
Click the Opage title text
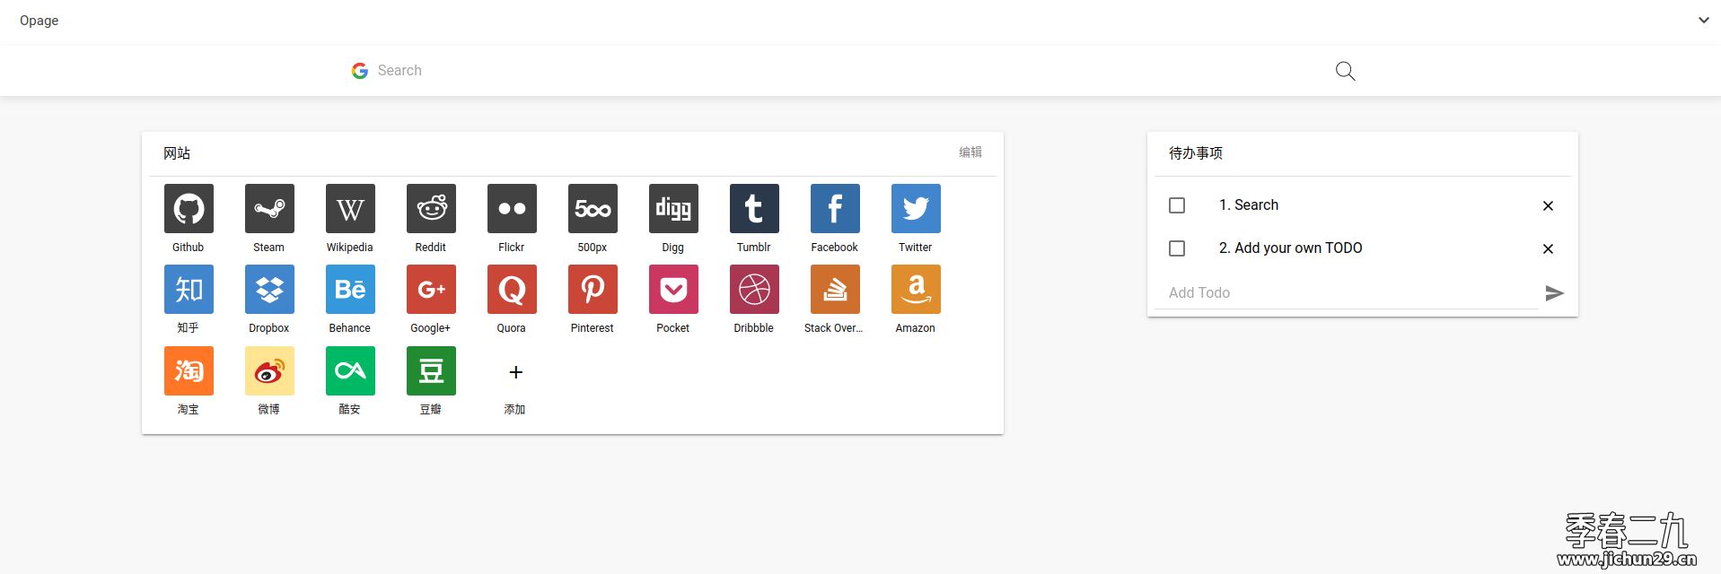[39, 21]
